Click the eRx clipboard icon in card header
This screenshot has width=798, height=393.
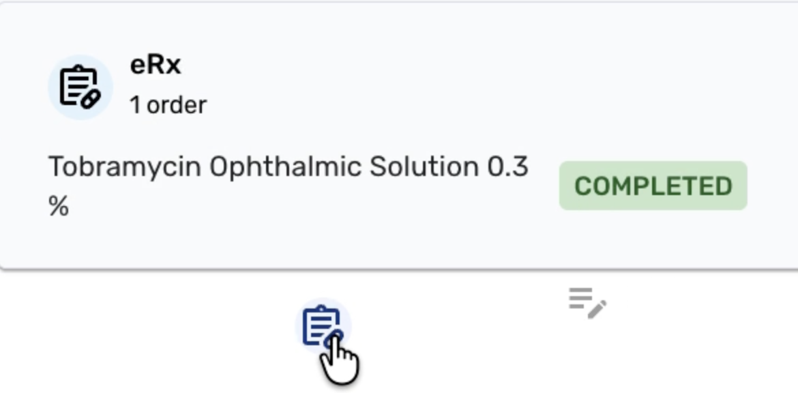click(x=80, y=87)
